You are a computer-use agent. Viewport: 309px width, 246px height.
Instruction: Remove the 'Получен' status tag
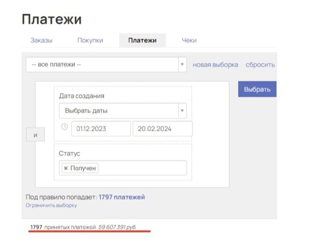pyautogui.click(x=66, y=168)
